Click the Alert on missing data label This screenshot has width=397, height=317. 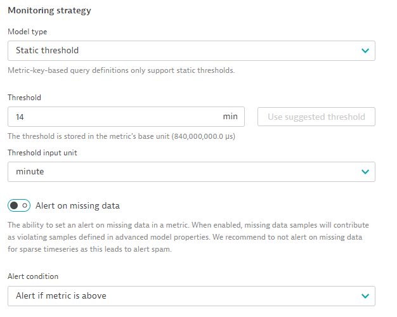(77, 205)
